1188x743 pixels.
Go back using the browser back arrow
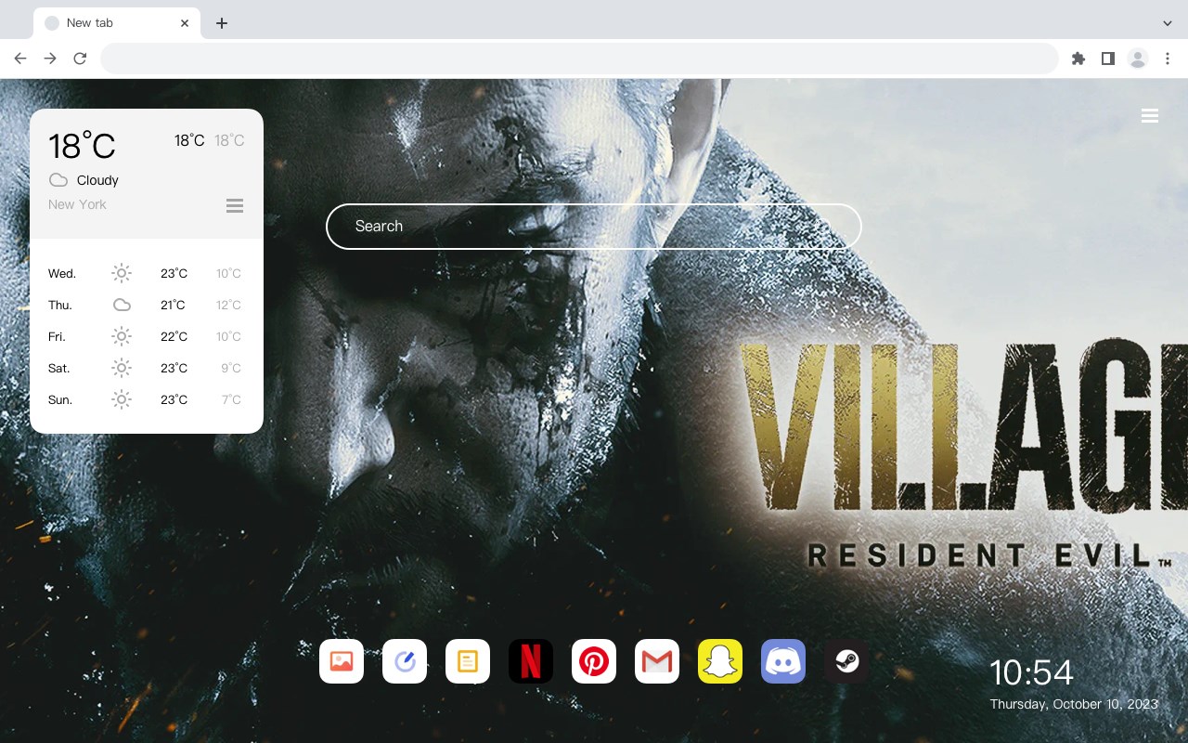point(20,59)
